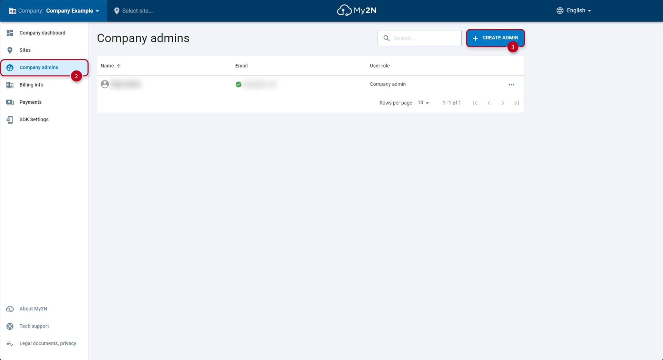Click the dashboard grid icon in sidebar

point(10,33)
